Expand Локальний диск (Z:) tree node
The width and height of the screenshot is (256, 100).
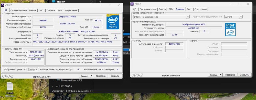pyautogui.click(x=54, y=80)
